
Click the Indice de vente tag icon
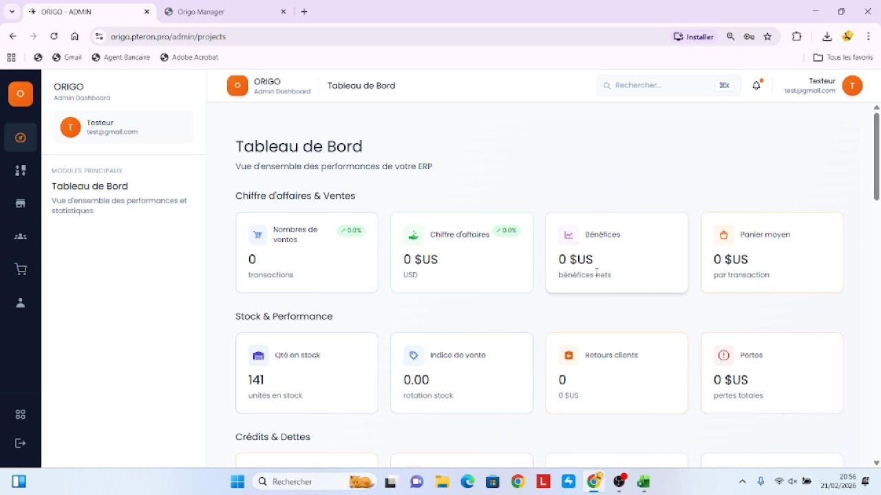[x=413, y=355]
